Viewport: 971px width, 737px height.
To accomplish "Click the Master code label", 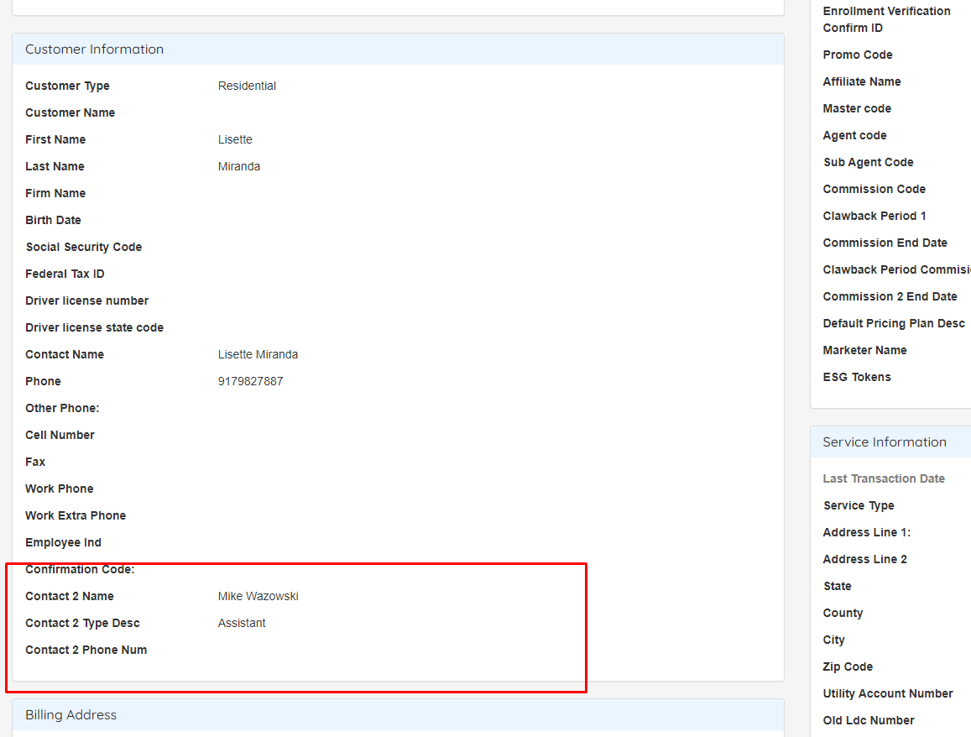I will click(857, 109).
